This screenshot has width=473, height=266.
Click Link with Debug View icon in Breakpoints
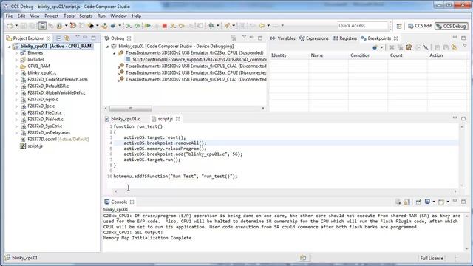pyautogui.click(x=454, y=47)
